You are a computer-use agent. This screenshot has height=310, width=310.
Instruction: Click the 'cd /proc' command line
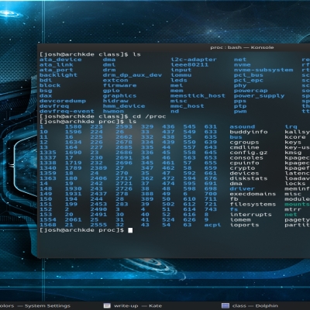(149, 116)
